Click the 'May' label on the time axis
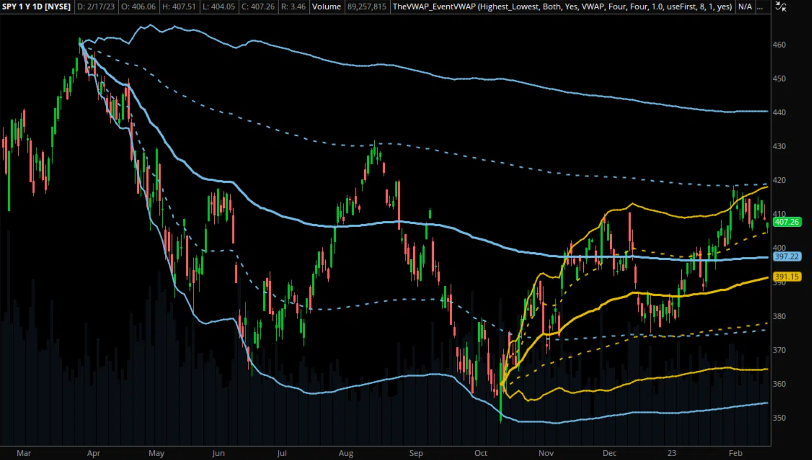 point(157,453)
